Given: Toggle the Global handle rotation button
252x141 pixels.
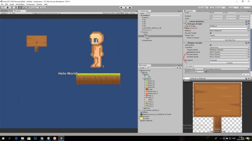Looking at the screenshot, I should tap(42, 7).
